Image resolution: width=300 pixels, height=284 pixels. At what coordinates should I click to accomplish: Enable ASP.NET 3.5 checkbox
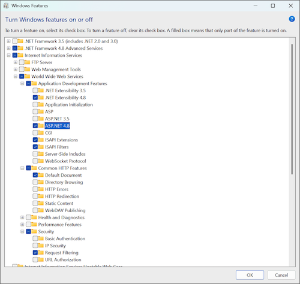pyautogui.click(x=35, y=119)
